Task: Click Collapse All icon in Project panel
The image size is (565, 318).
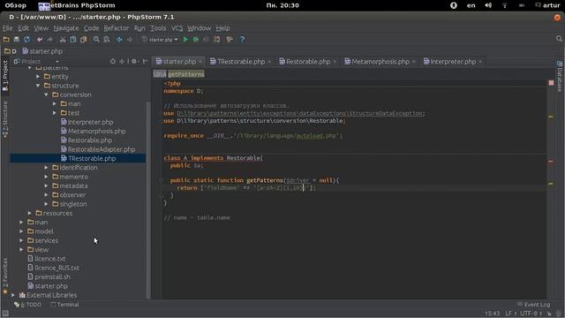Action: pyautogui.click(x=122, y=61)
